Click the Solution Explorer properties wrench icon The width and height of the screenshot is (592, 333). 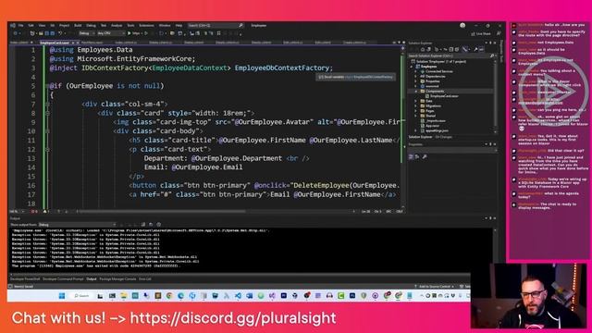tap(475, 49)
